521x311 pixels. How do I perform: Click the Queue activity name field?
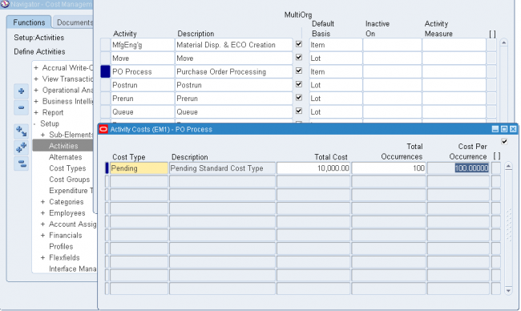(x=142, y=112)
